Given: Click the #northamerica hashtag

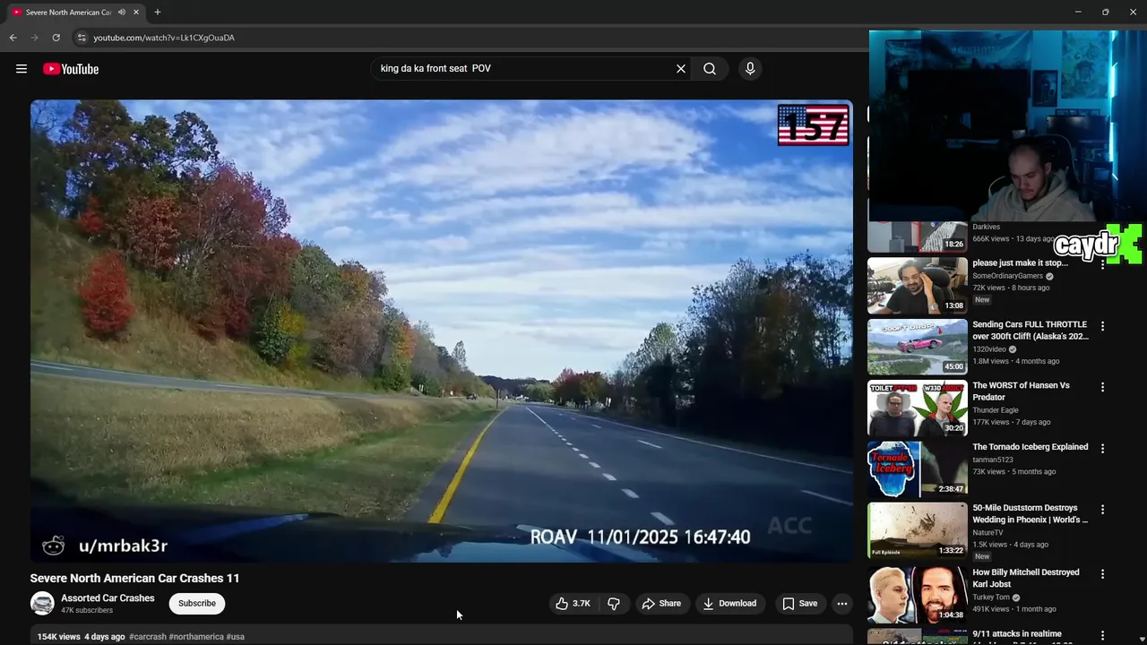Looking at the screenshot, I should (196, 637).
